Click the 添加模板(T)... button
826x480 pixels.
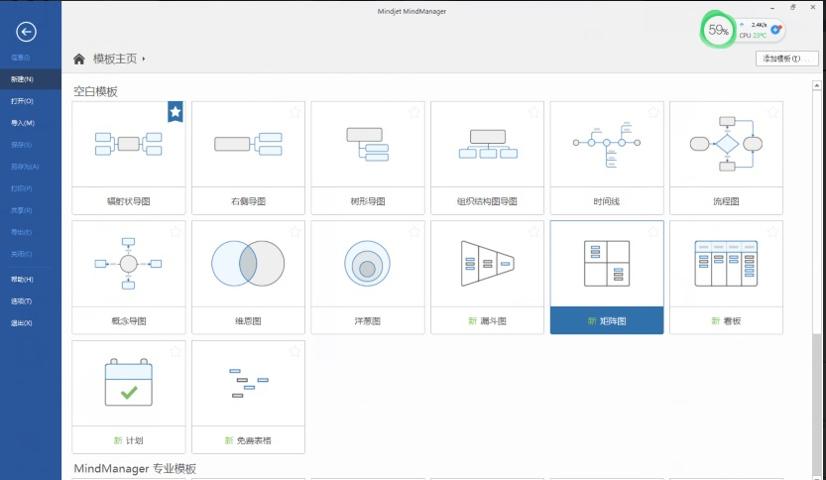(x=785, y=60)
